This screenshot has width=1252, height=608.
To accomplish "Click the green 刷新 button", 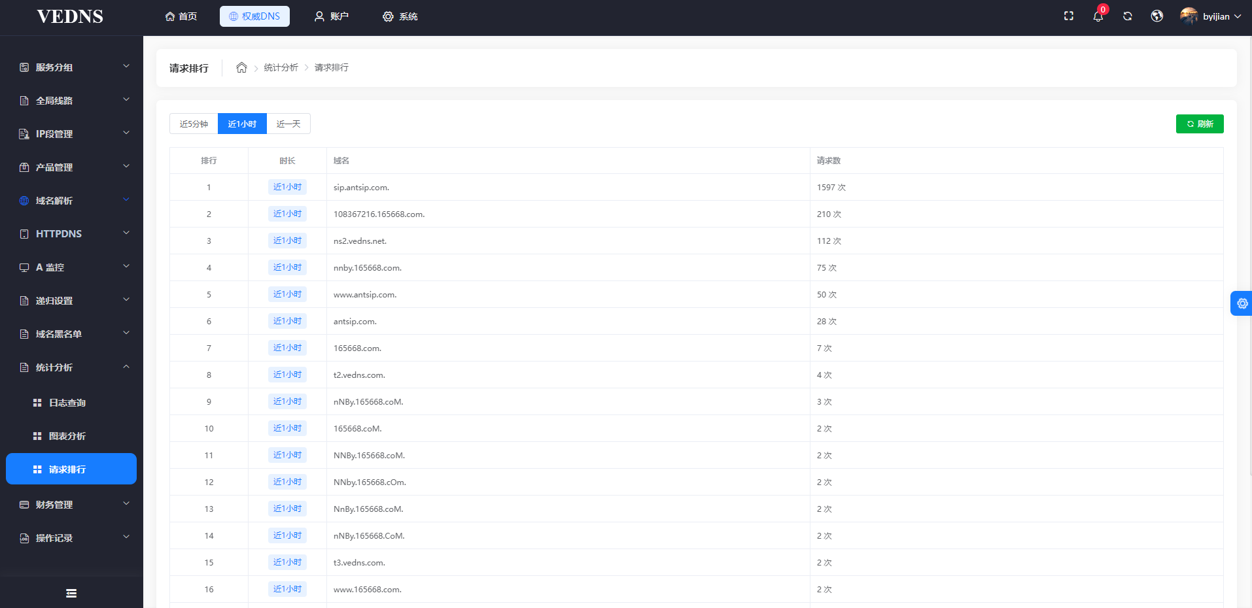I will pyautogui.click(x=1200, y=124).
